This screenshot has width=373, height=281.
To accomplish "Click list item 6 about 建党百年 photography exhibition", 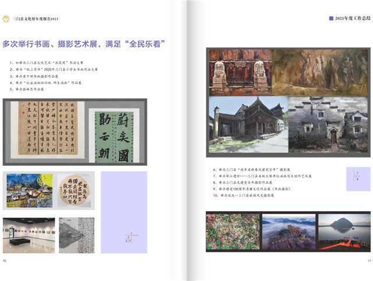I will [x=251, y=170].
